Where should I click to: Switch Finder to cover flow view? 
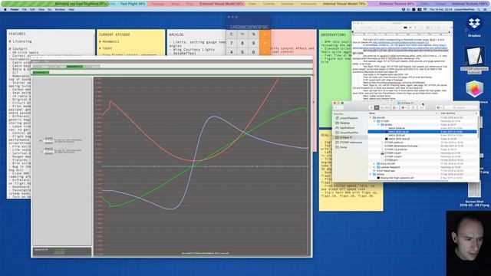[x=387, y=107]
